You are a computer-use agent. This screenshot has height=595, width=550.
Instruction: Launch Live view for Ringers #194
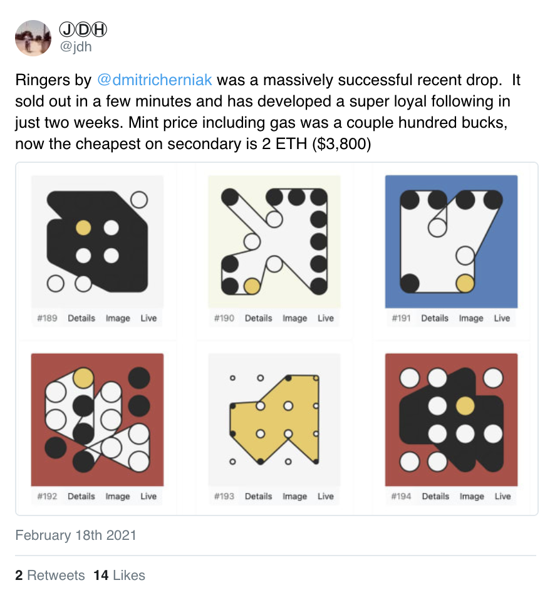coord(502,496)
